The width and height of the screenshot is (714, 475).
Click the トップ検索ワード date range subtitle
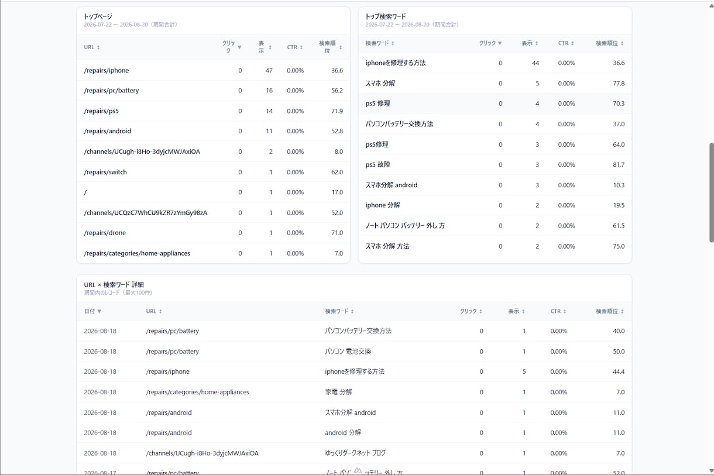[412, 25]
